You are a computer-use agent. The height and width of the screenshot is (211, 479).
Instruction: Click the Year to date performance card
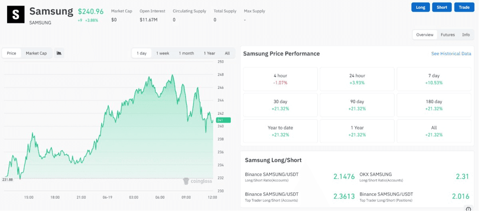[x=281, y=131]
